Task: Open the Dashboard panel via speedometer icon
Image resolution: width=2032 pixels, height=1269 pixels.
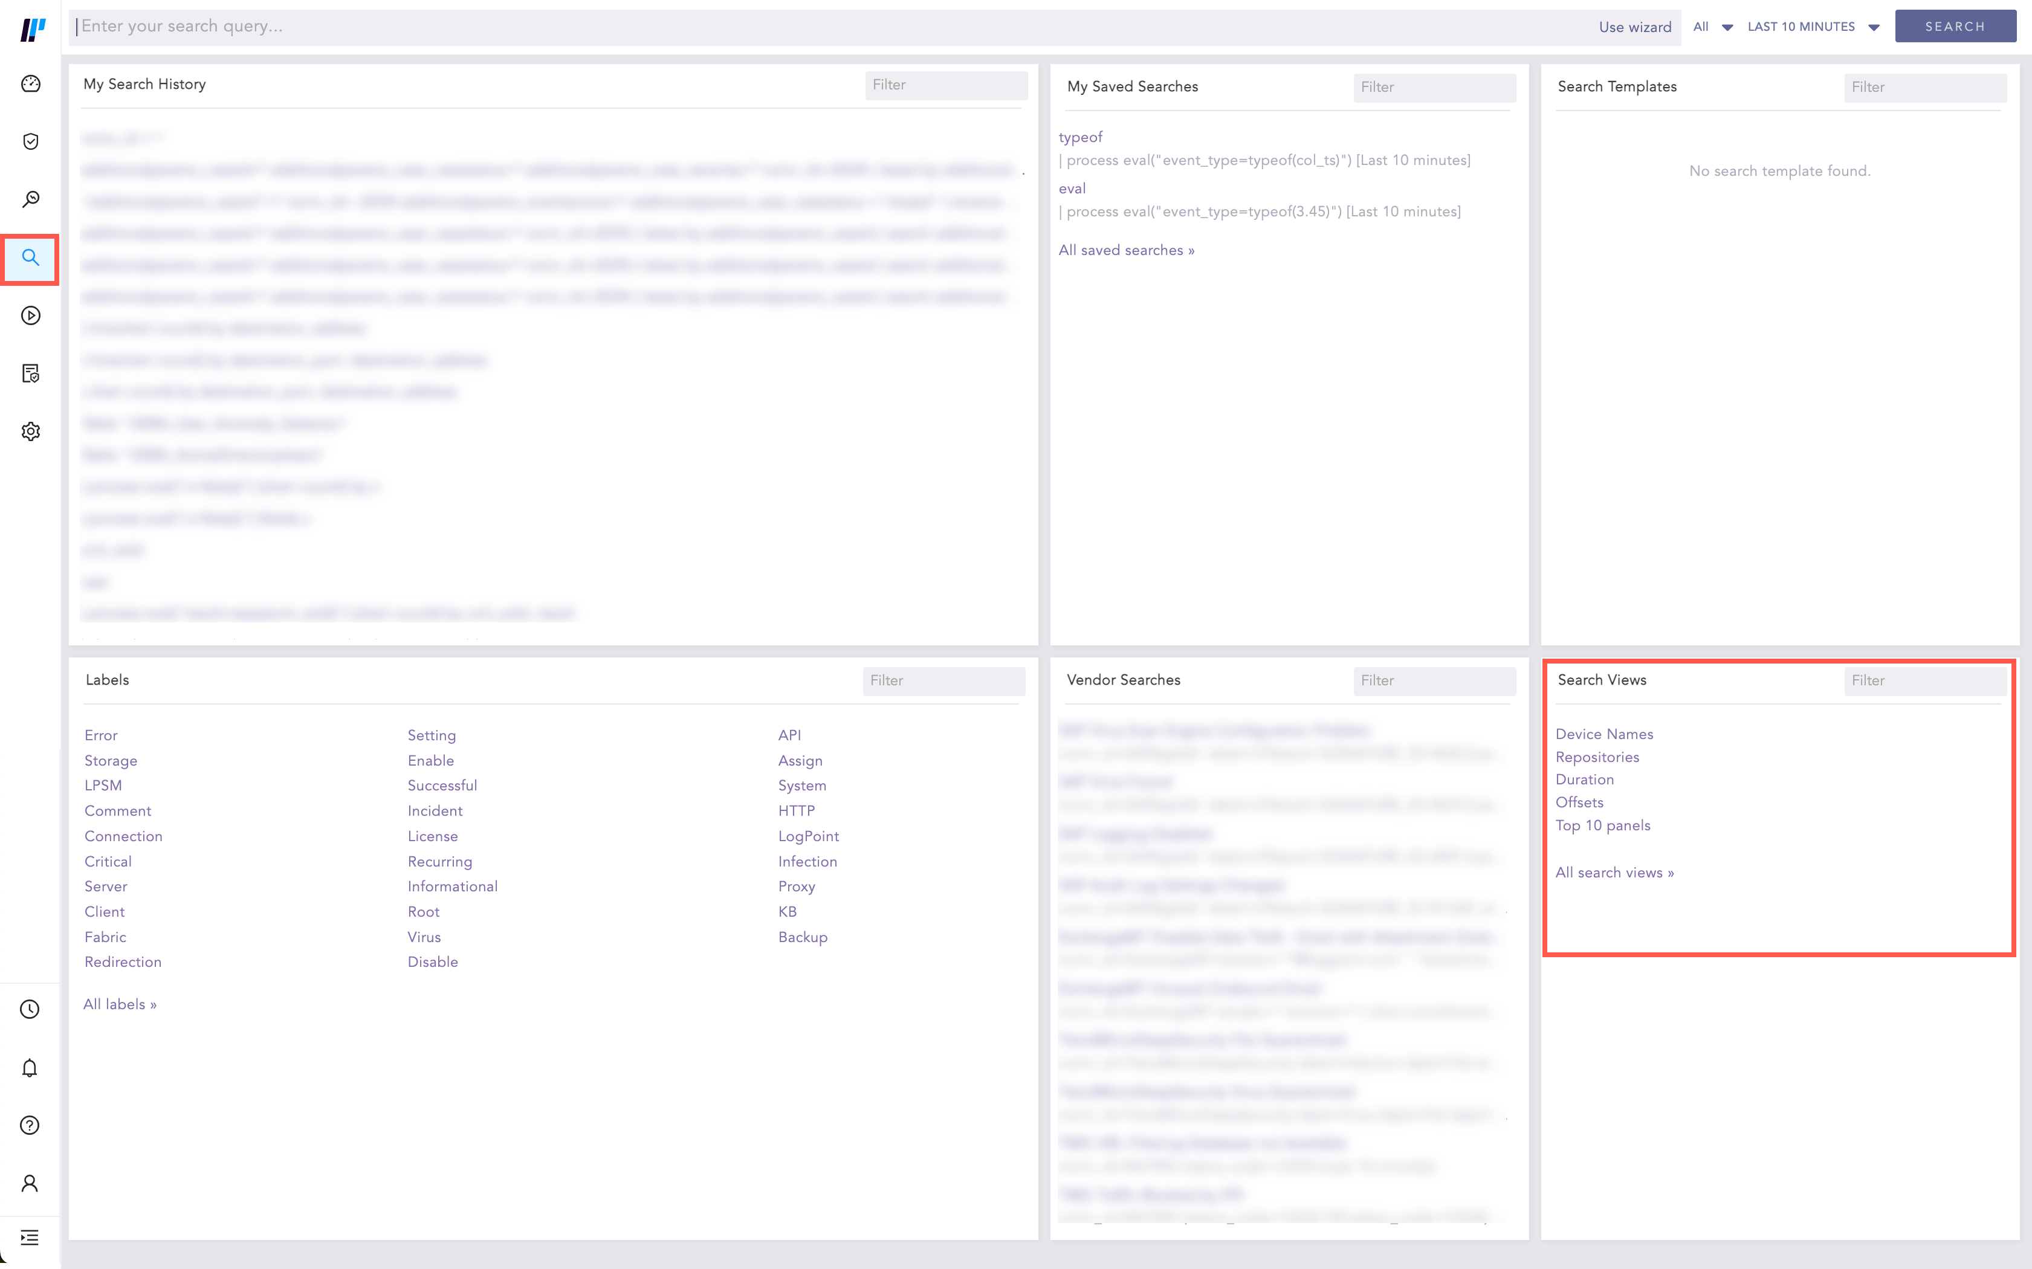Action: click(30, 83)
